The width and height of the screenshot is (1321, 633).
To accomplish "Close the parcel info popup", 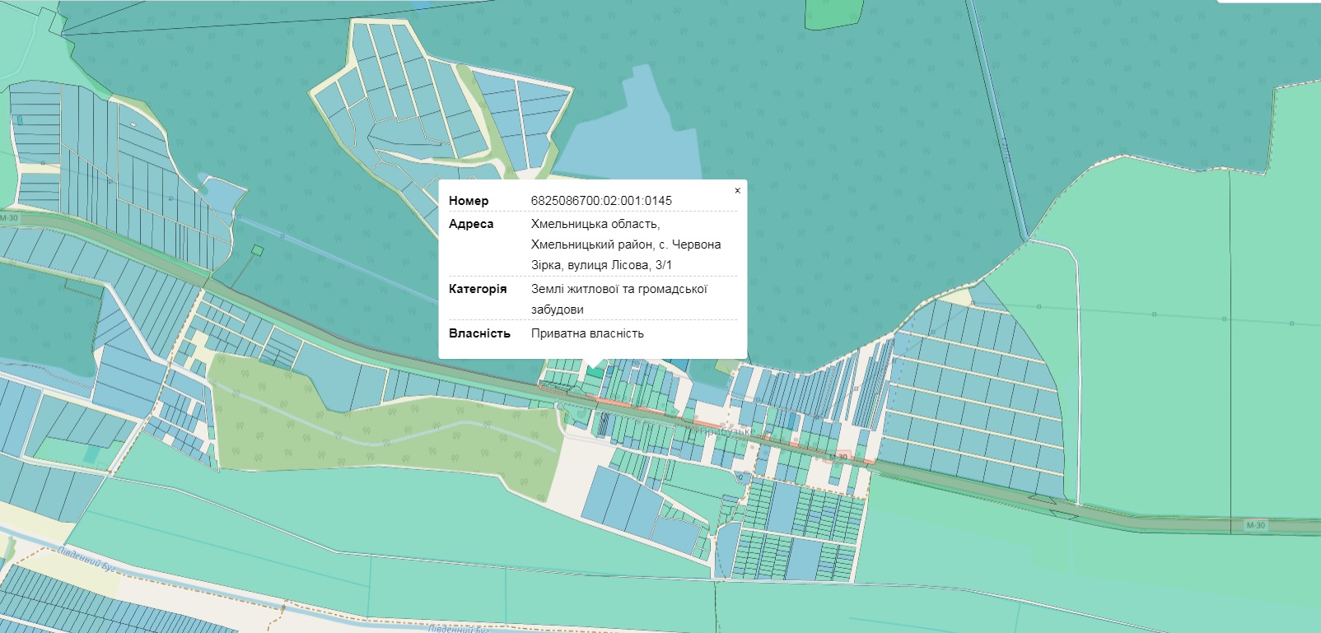I will pos(737,191).
